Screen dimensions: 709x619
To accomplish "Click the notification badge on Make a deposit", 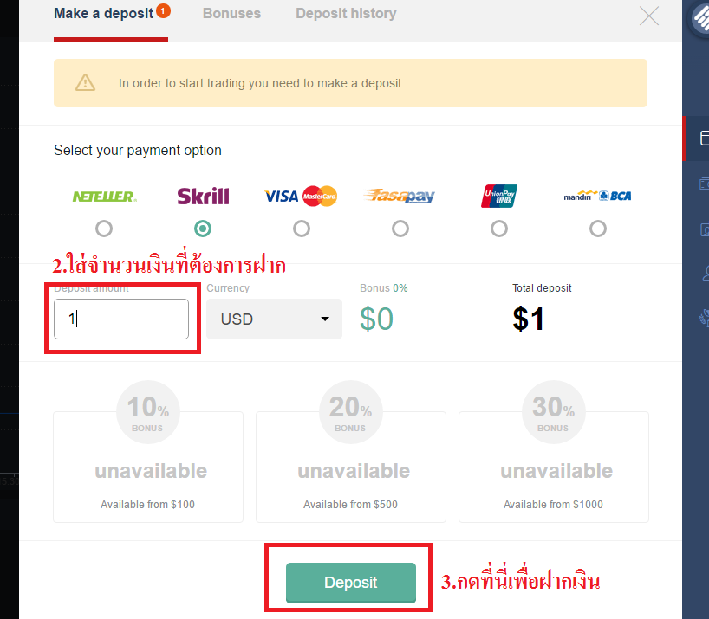I will pyautogui.click(x=163, y=10).
